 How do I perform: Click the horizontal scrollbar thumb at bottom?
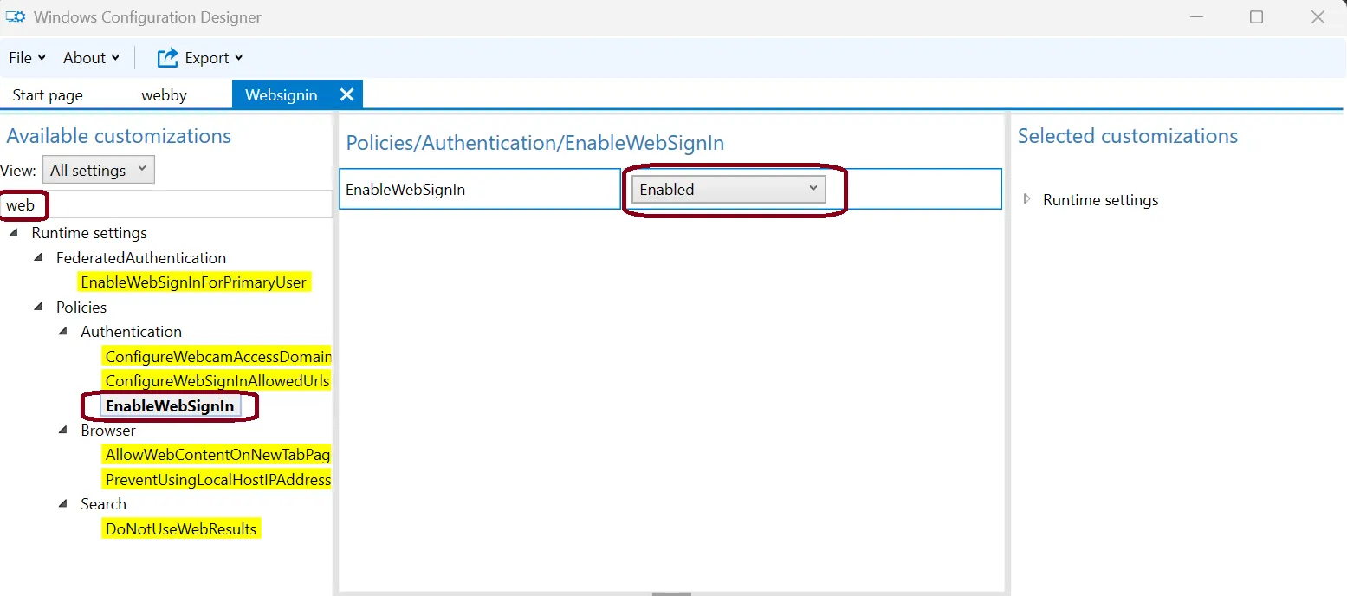coord(671,593)
